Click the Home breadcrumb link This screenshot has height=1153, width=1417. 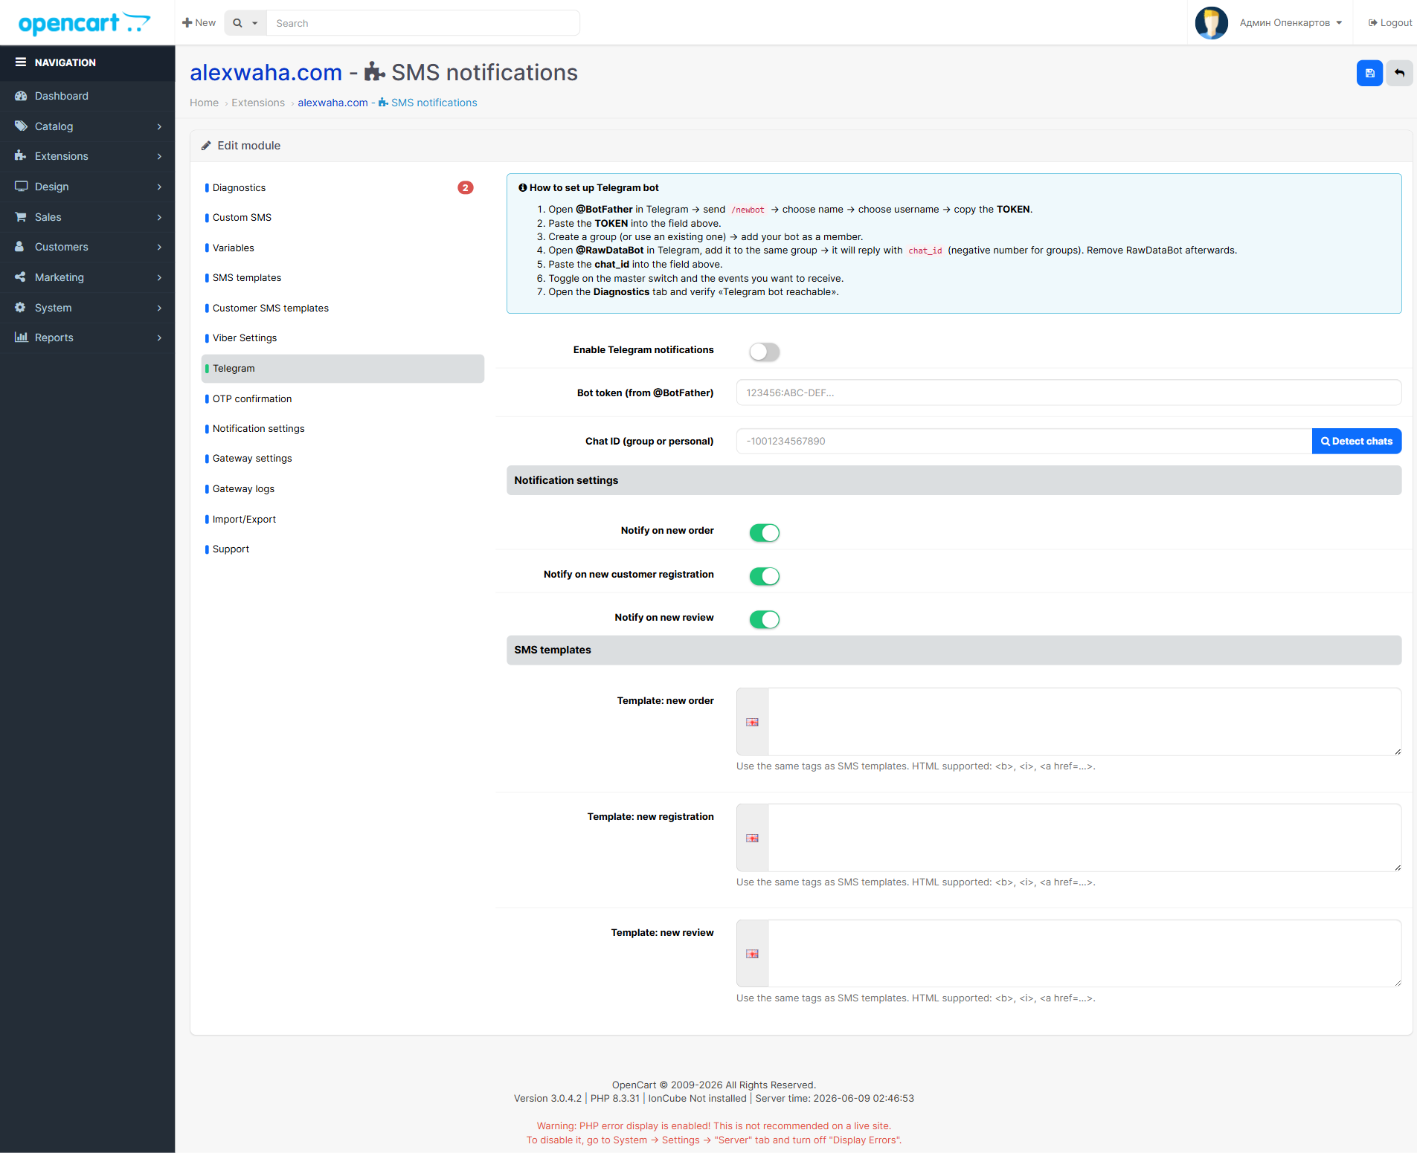[204, 103]
